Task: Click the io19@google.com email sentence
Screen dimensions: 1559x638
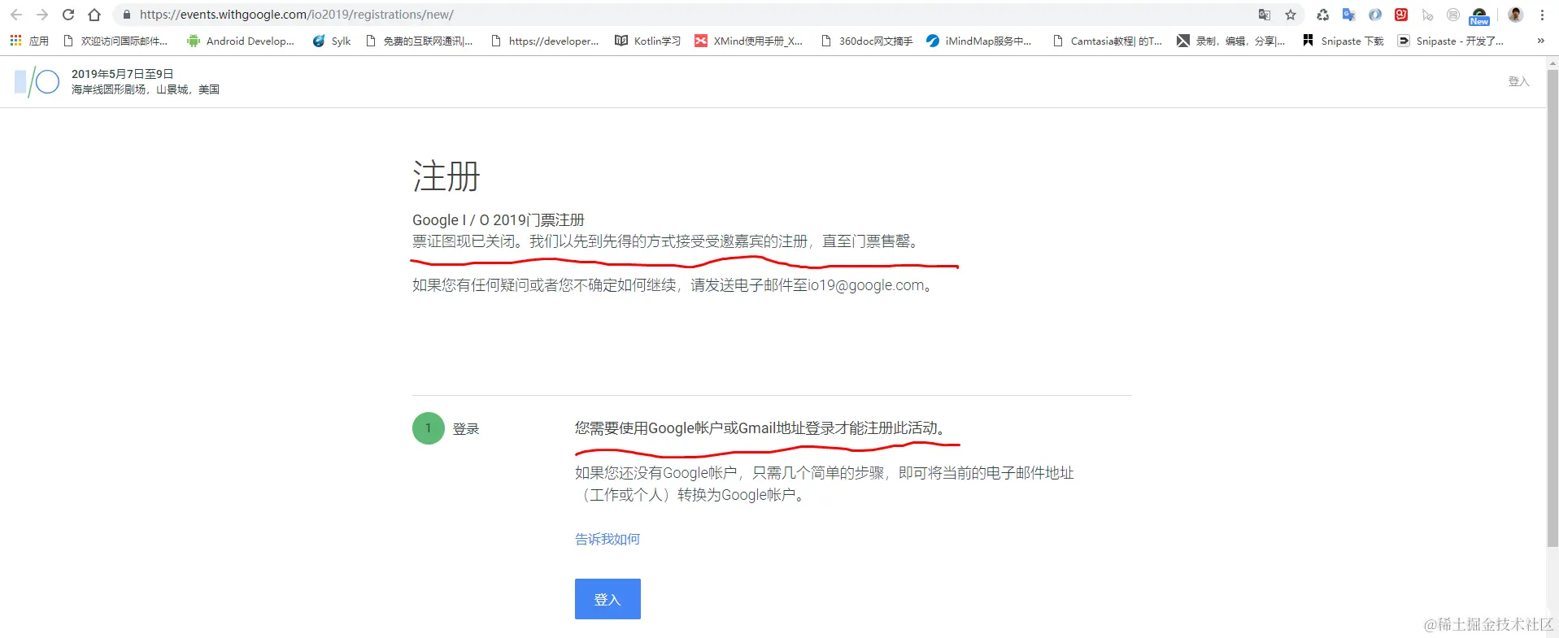Action: coord(675,285)
